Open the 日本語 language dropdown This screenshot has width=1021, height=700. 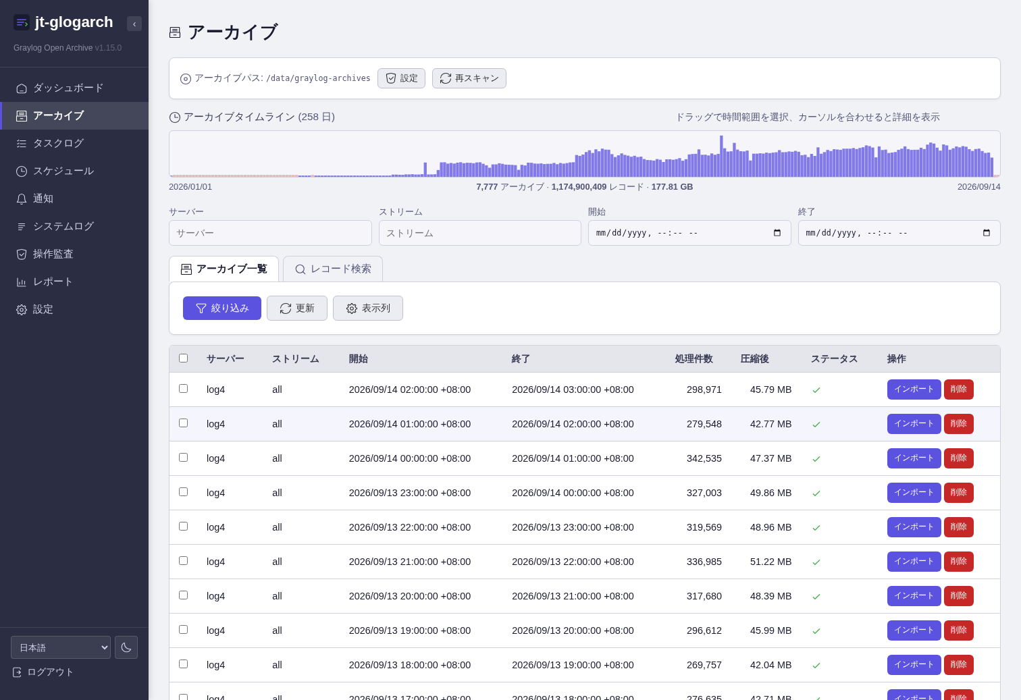pos(61,647)
